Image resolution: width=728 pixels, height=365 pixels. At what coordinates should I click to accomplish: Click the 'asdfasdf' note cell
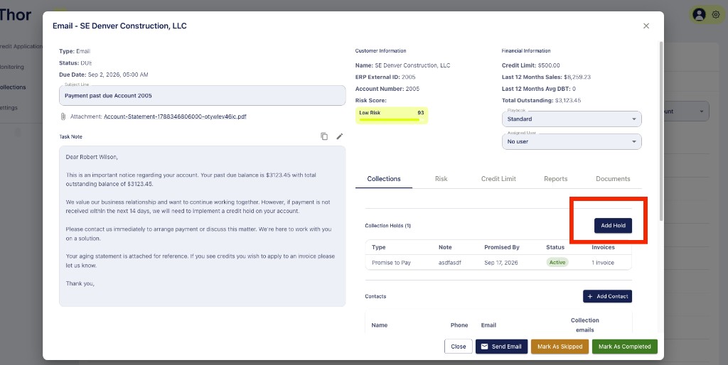click(450, 263)
